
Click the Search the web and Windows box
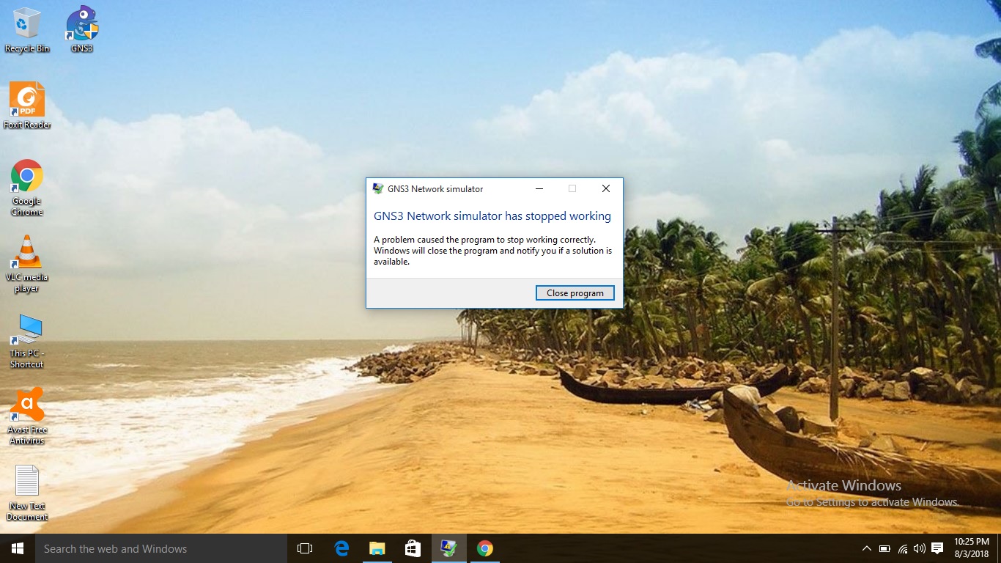[161, 548]
